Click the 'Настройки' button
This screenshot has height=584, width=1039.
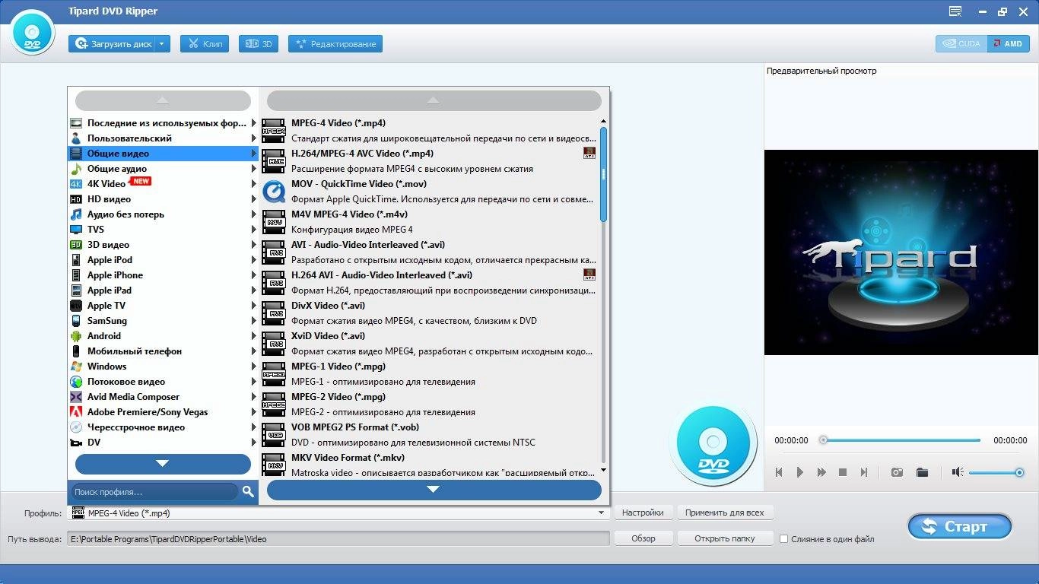[x=643, y=513]
